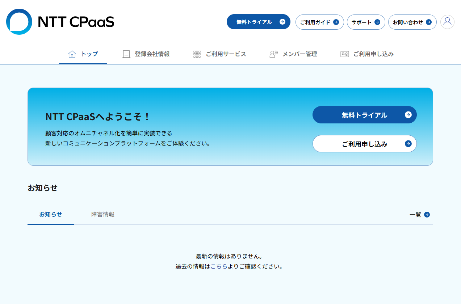Click the large 無料トライアル banner button
The image size is (461, 304).
[365, 115]
